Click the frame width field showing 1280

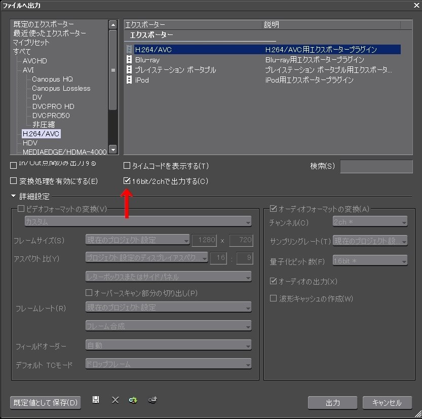[204, 240]
